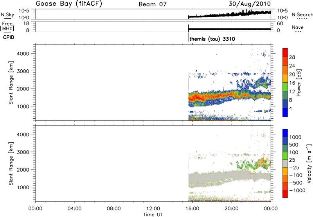Click the '28' tick on power scale
This screenshot has width=313, height=217.
292,57
